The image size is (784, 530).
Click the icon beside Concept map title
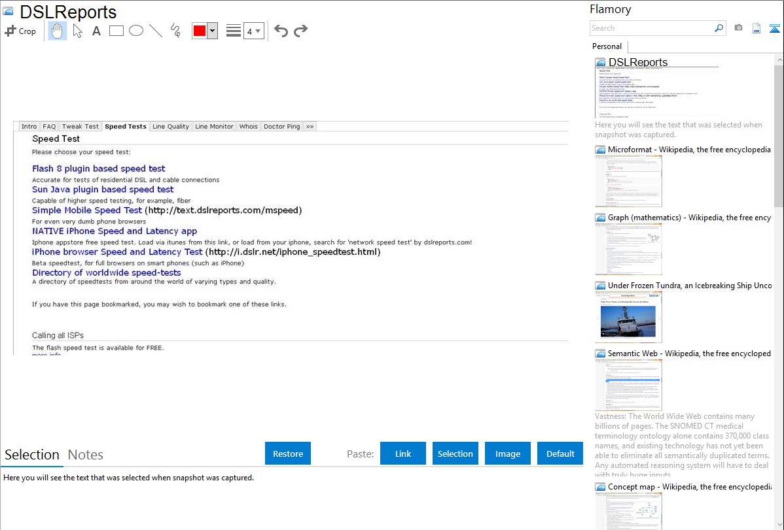click(600, 487)
